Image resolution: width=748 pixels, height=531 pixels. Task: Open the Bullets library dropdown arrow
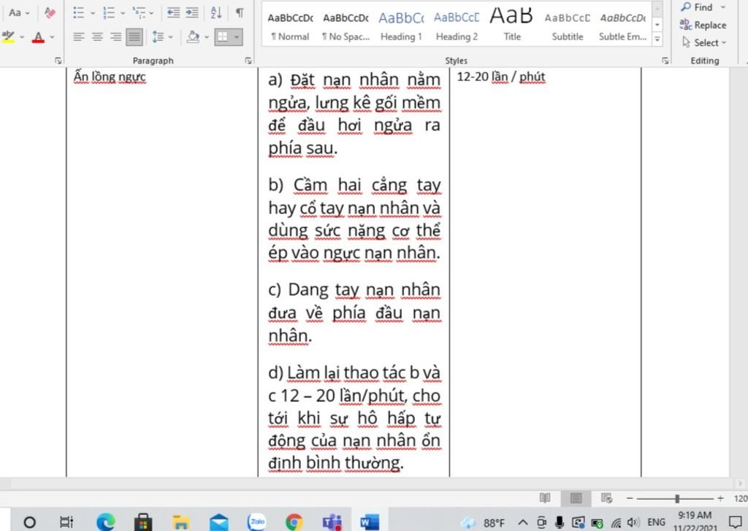[93, 13]
